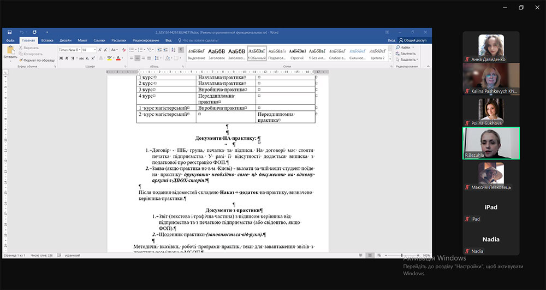Image resolution: width=546 pixels, height=290 pixels.
Task: Select Анна Давиденко's participant video tile
Action: [x=491, y=47]
